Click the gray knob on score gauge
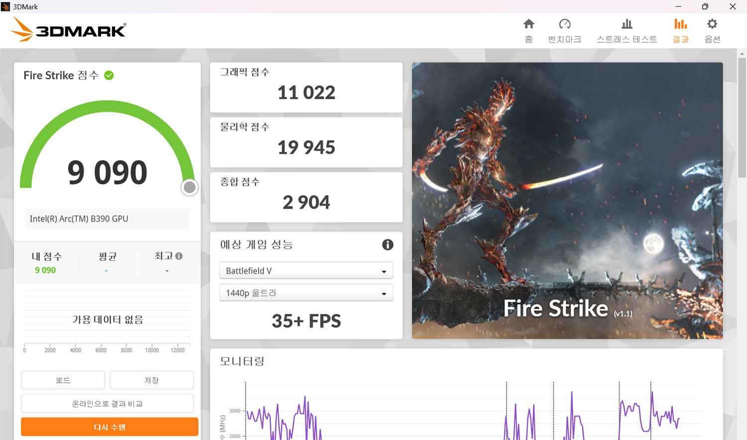 [189, 187]
